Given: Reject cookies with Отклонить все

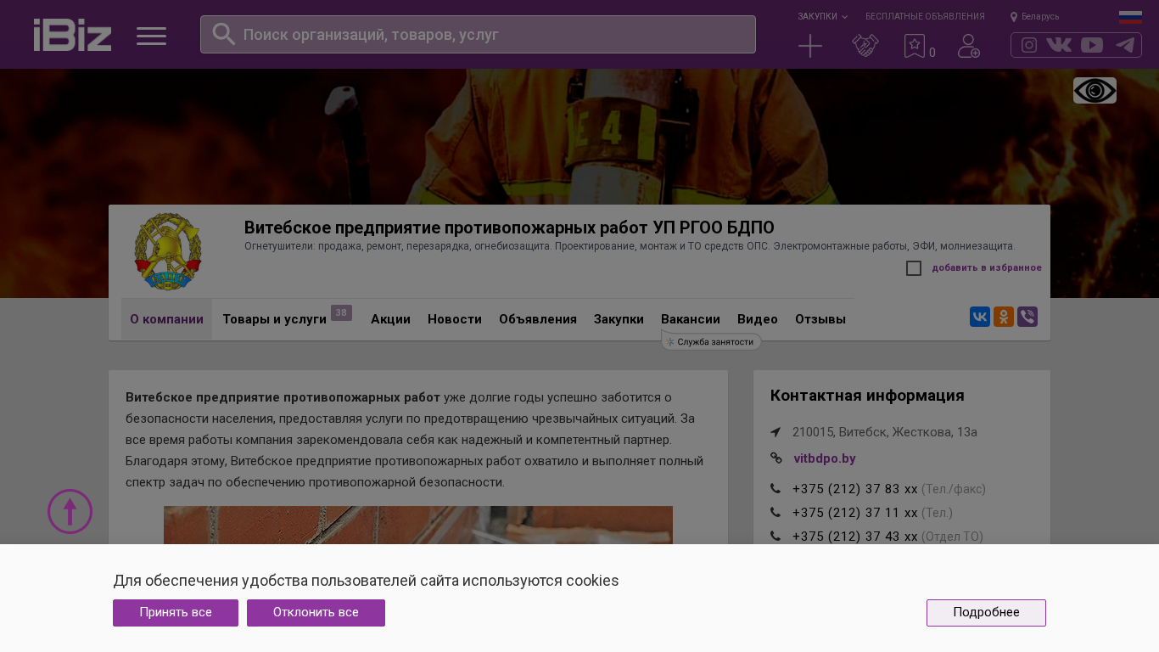Looking at the screenshot, I should [316, 613].
